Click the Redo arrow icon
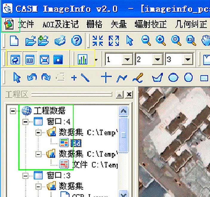 (x=46, y=77)
